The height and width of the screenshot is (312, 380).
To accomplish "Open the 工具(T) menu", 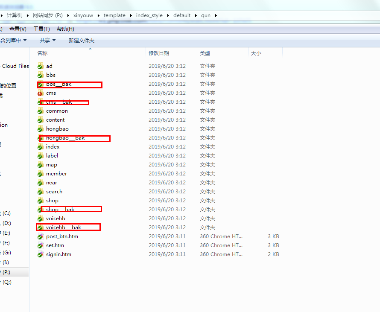I will click(41, 29).
